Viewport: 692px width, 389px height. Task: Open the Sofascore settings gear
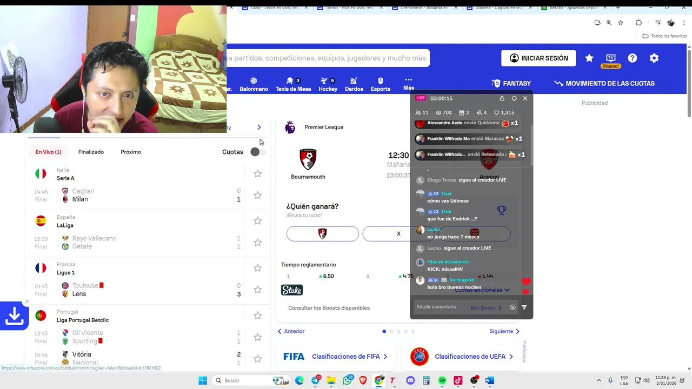coord(654,58)
